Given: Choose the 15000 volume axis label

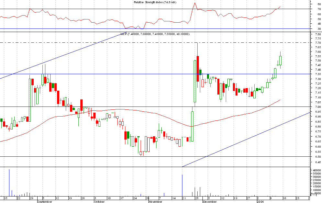Looking at the screenshot, I should [x=317, y=187].
